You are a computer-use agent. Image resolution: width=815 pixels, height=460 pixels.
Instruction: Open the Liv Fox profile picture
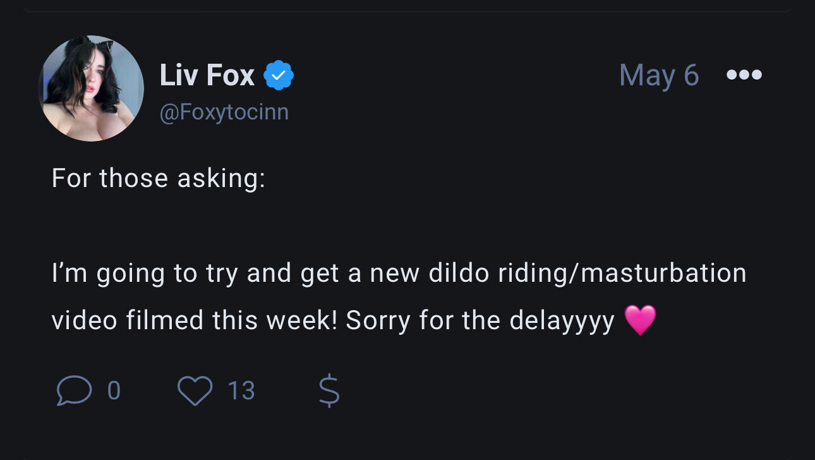92,88
